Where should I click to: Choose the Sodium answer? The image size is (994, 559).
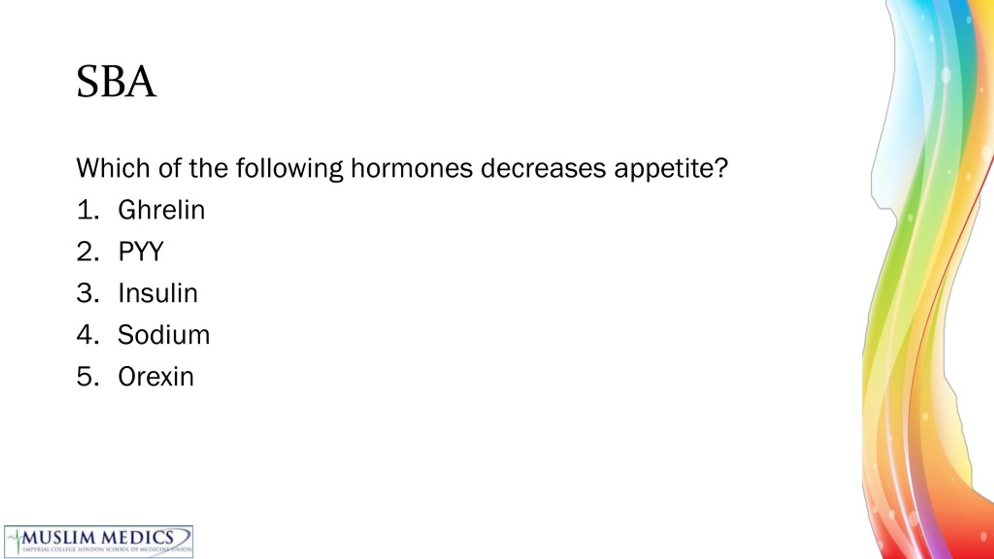point(164,335)
